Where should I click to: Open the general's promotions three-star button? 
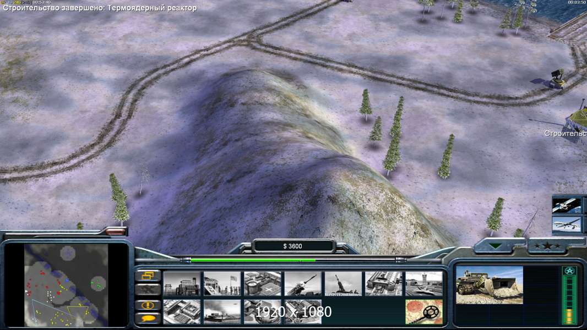[547, 246]
